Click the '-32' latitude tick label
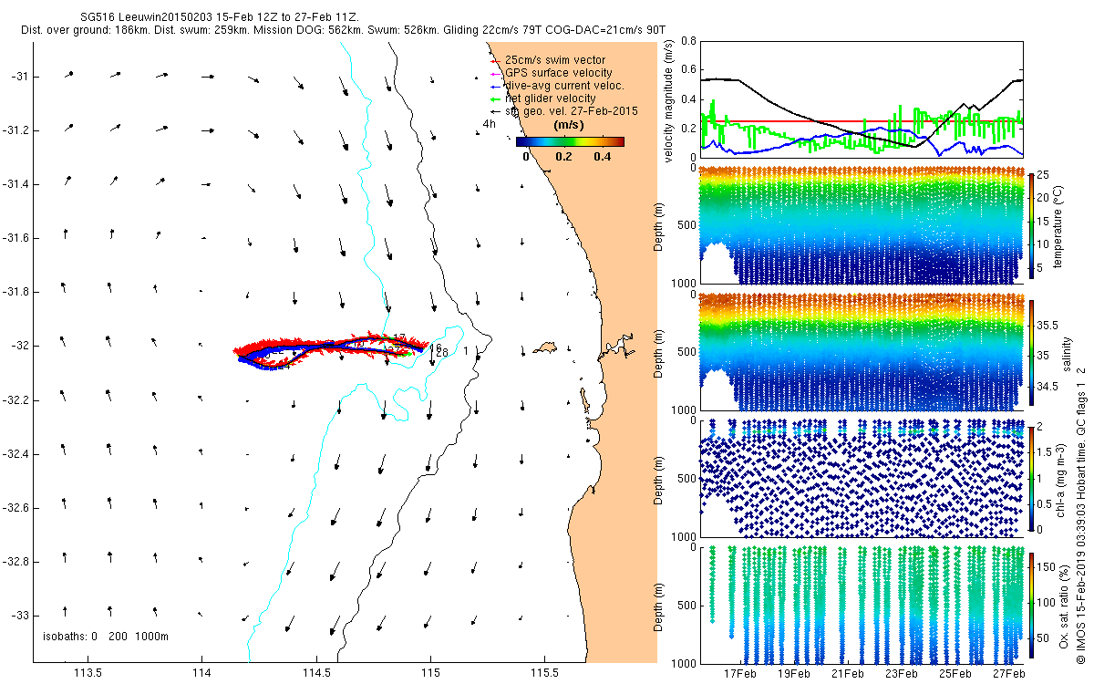 click(x=19, y=347)
